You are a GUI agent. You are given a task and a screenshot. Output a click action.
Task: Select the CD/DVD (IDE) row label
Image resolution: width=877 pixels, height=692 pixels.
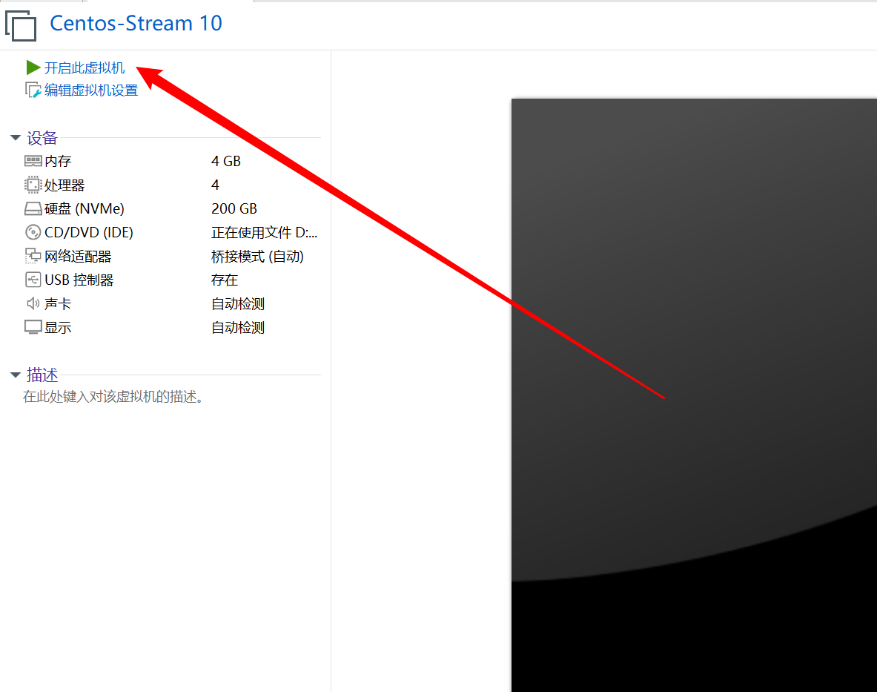[x=89, y=232]
